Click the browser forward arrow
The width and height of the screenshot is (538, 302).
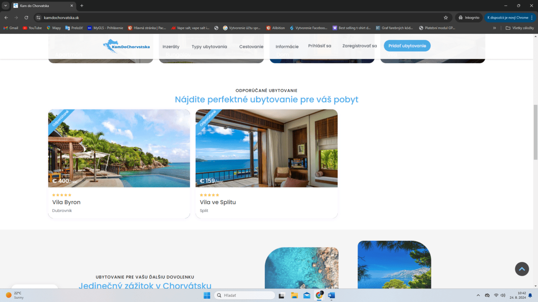[16, 18]
